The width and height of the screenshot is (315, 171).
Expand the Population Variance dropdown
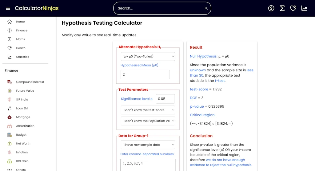pos(148,121)
